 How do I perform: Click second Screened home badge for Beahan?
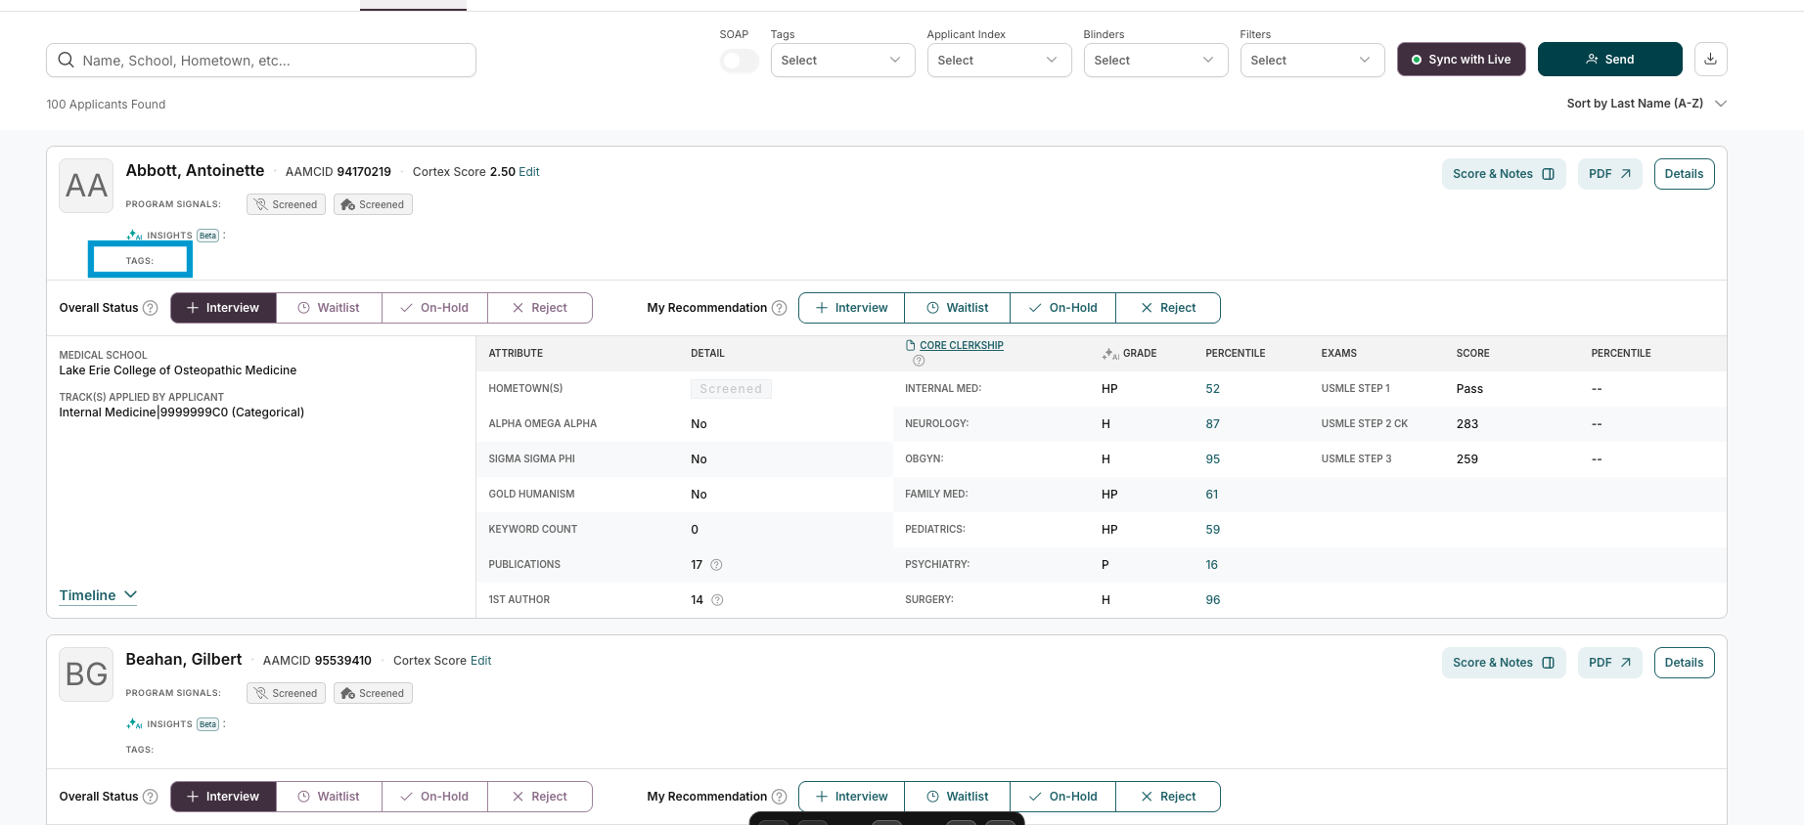373,693
